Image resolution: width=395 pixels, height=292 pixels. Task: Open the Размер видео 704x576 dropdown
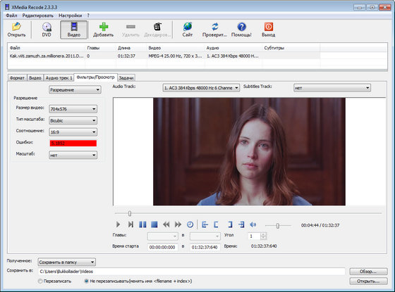[73, 109]
